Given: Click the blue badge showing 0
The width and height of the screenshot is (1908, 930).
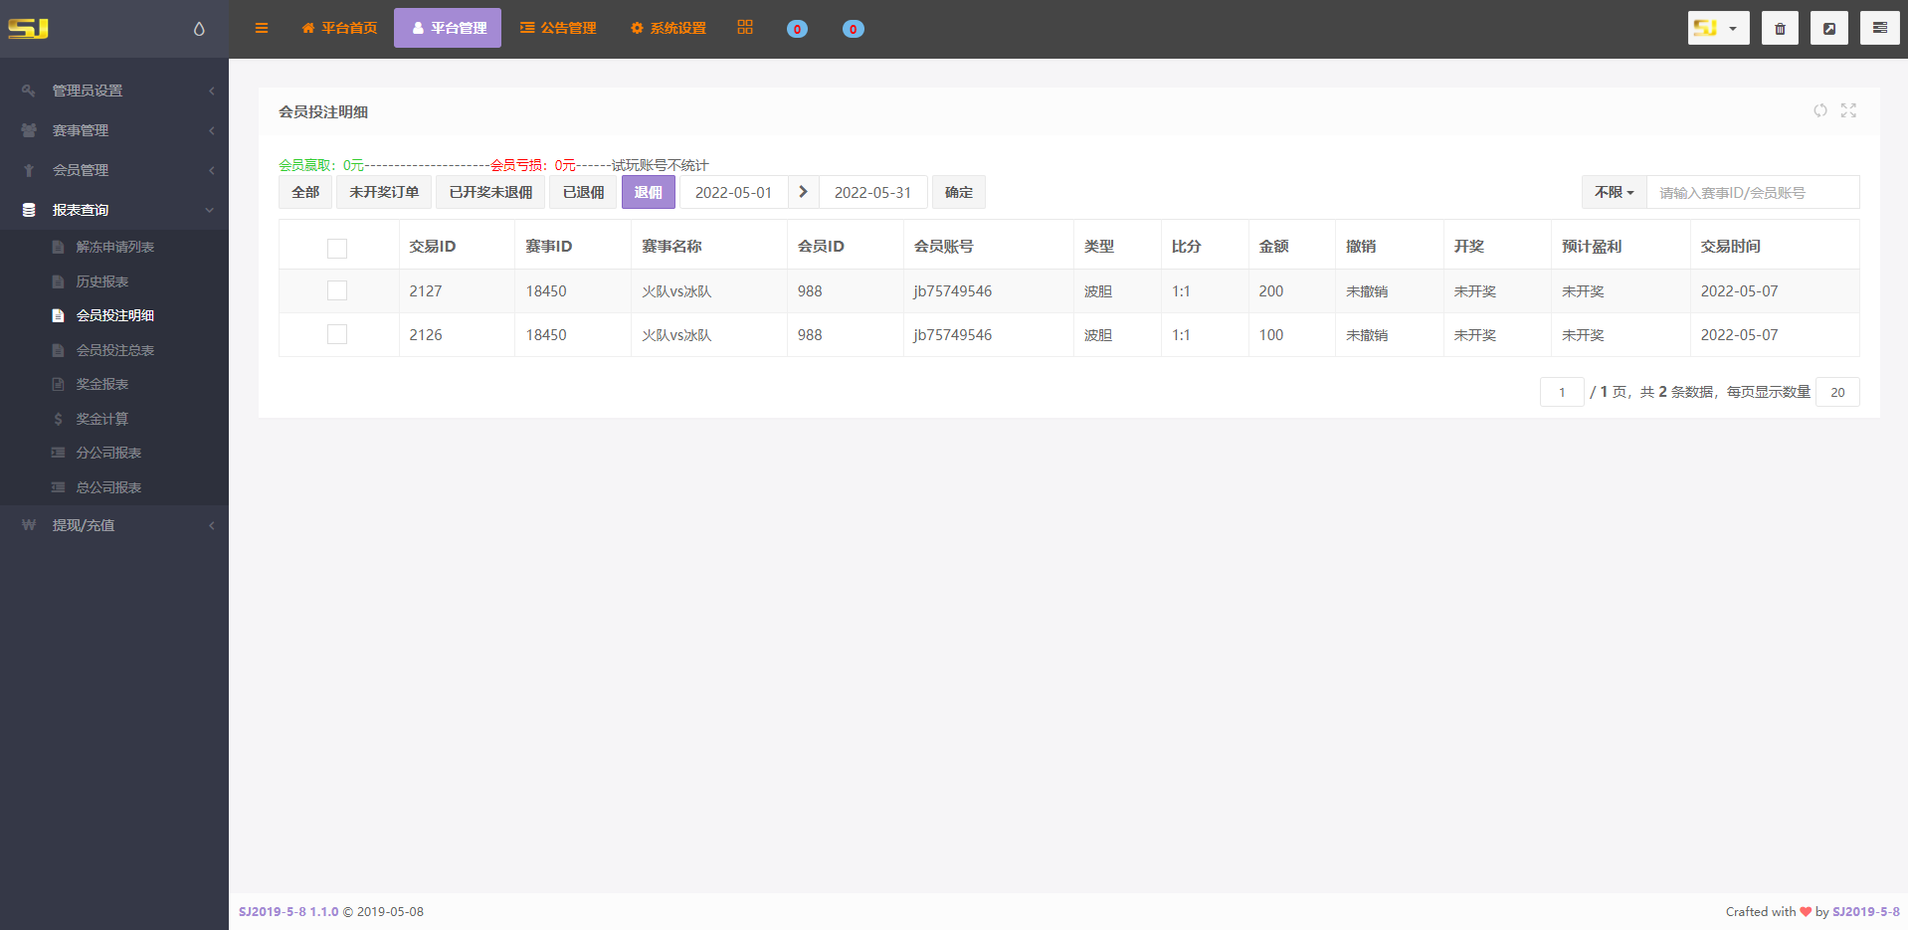Looking at the screenshot, I should click(x=797, y=28).
